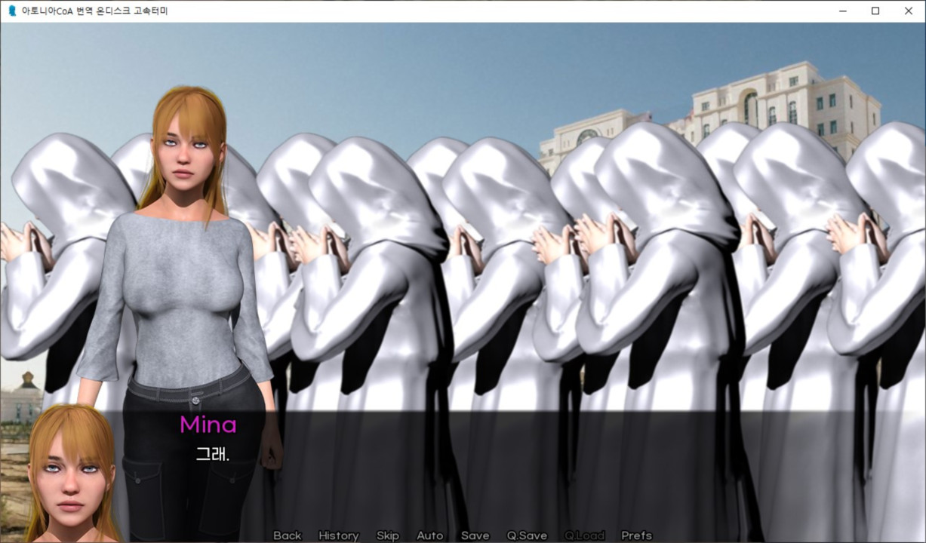Viewport: 926px width, 543px height.
Task: Minimize the game window
Action: pyautogui.click(x=841, y=11)
